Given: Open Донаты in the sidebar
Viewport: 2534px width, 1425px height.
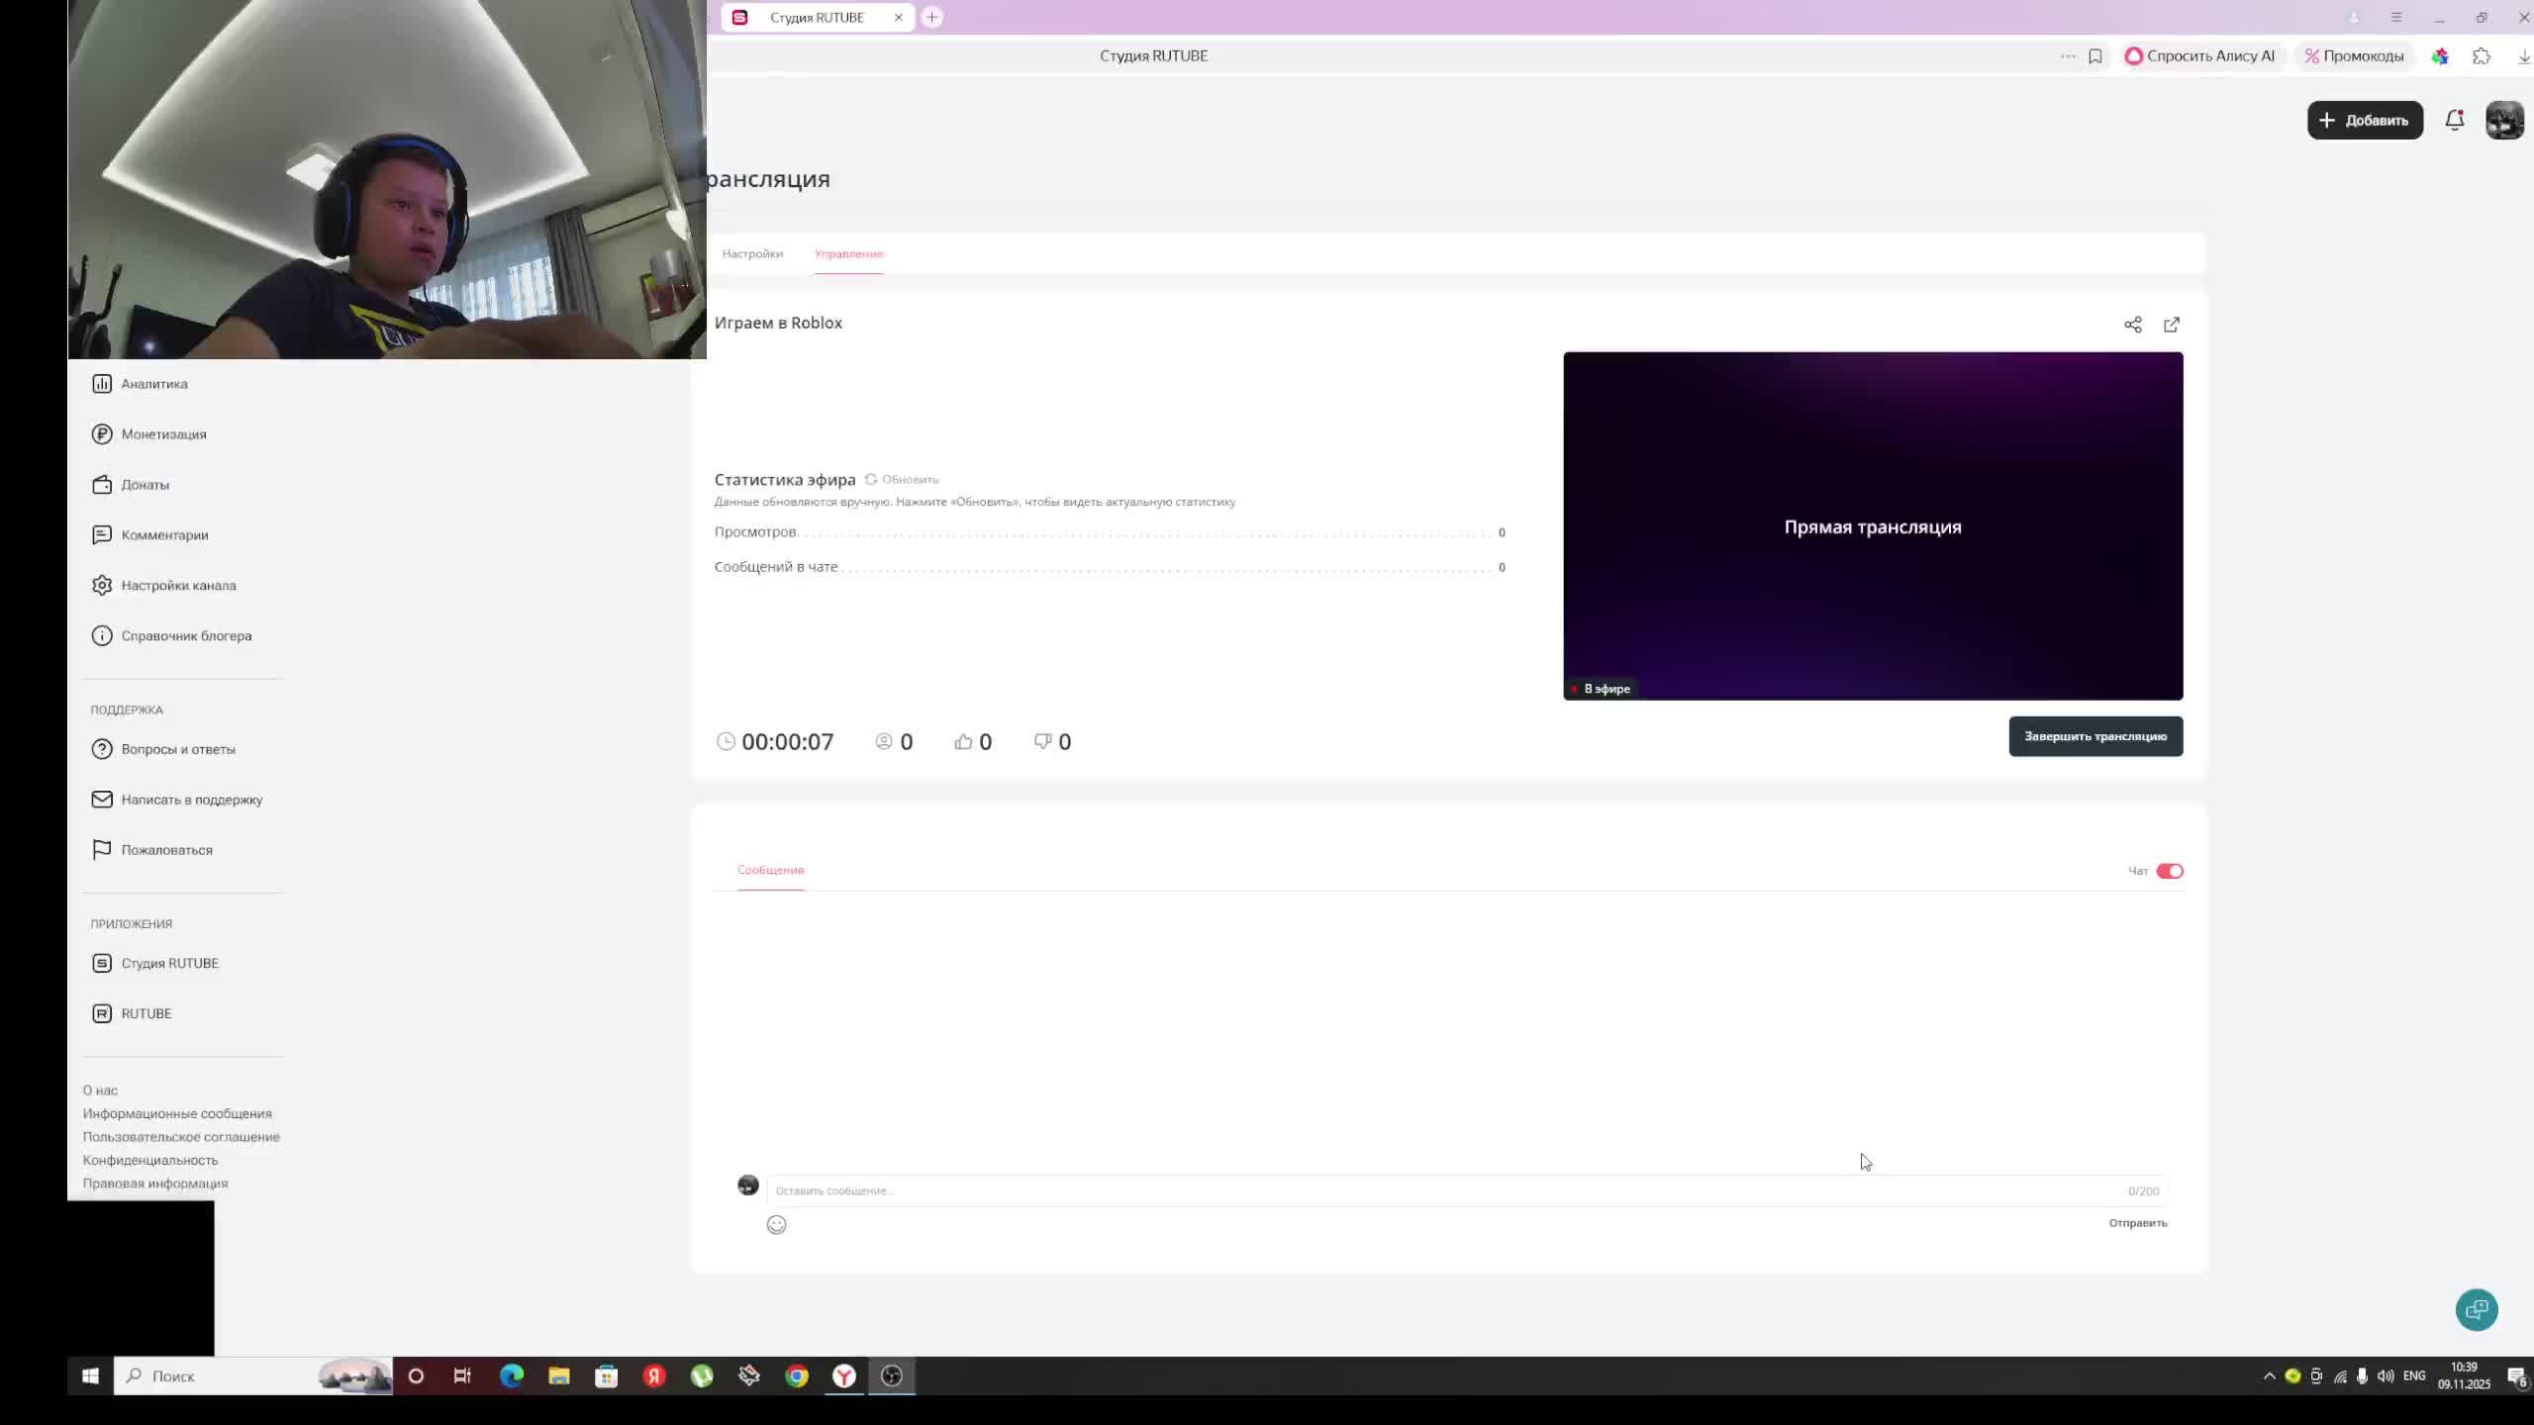Looking at the screenshot, I should point(145,485).
